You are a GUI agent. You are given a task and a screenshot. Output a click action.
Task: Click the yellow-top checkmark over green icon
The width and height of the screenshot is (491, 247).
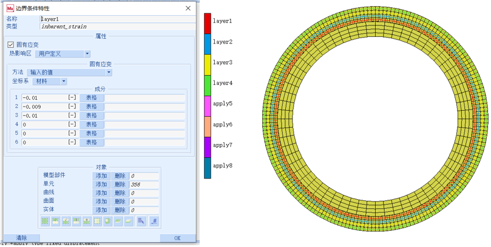66,221
